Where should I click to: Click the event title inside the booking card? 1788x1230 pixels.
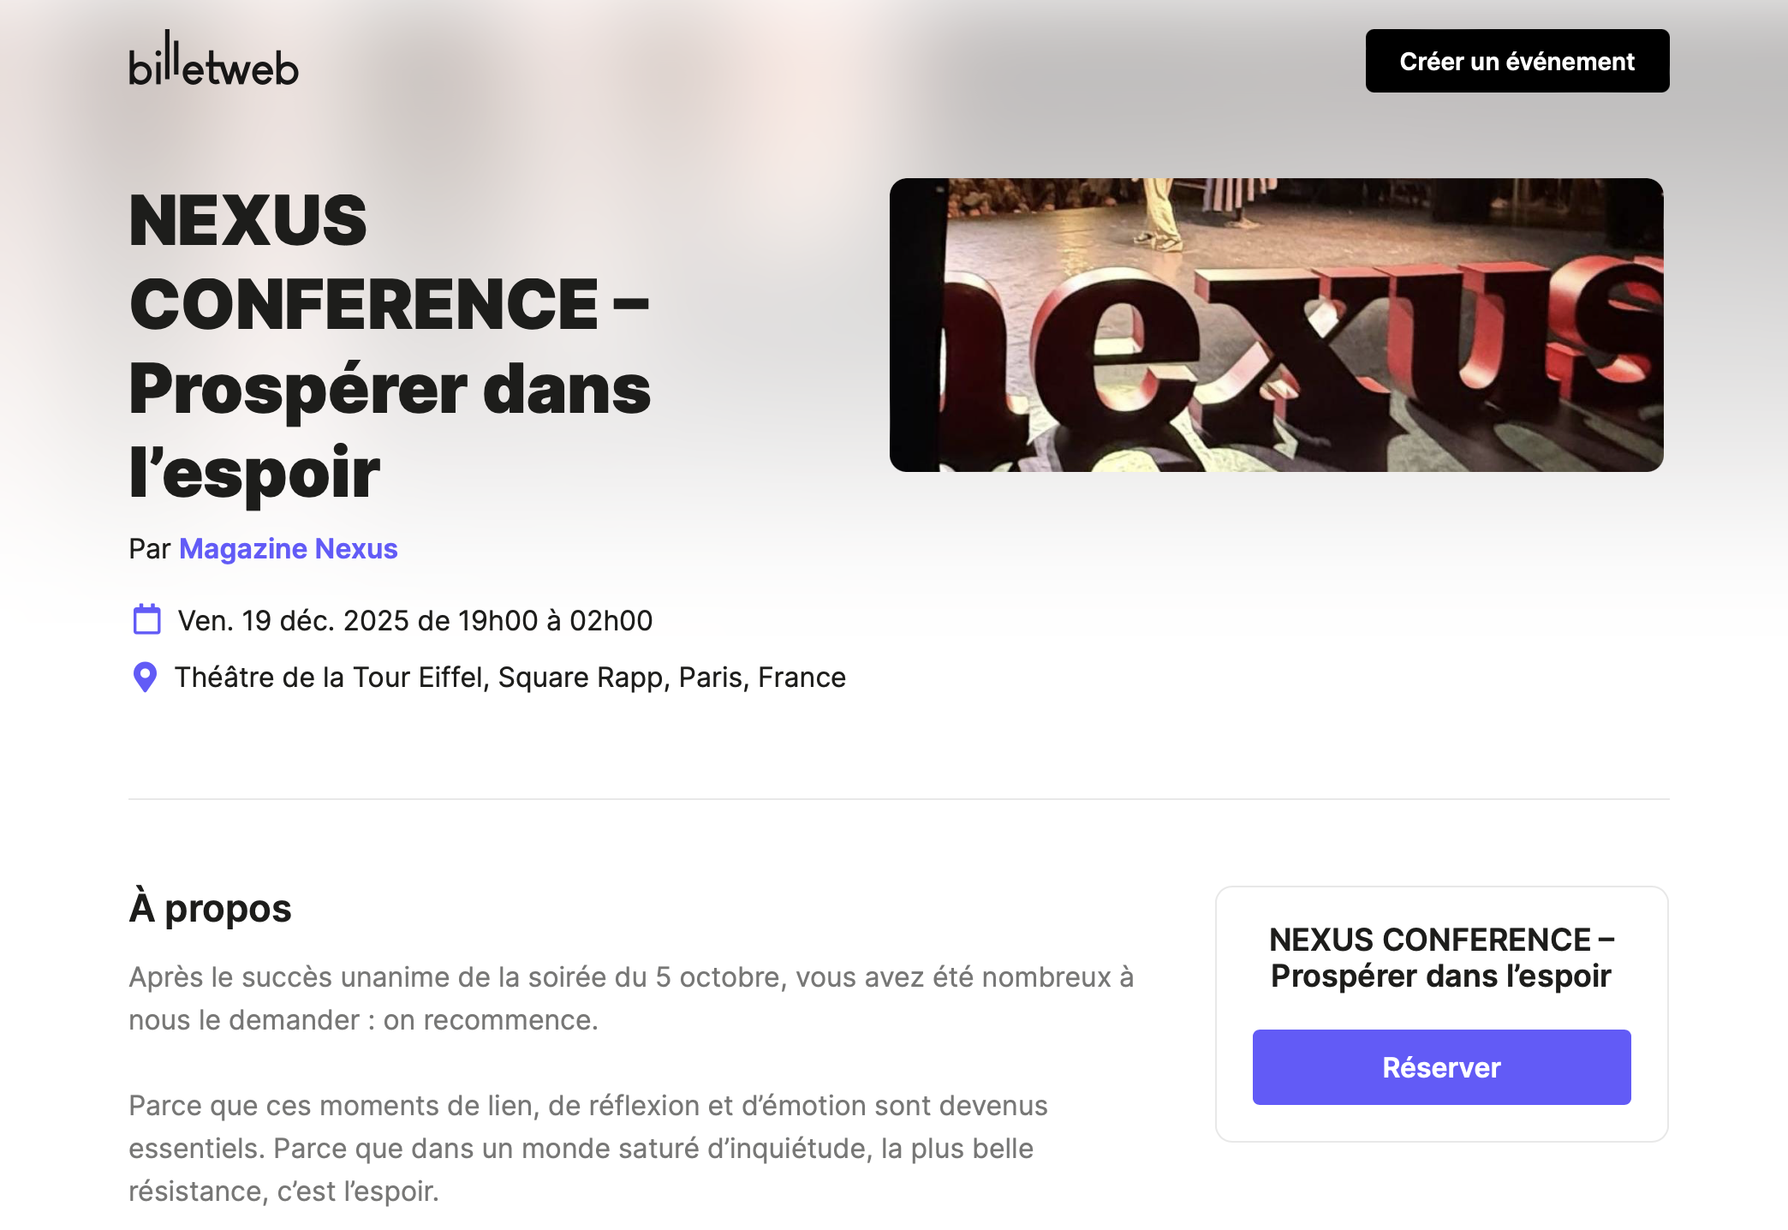(1441, 958)
